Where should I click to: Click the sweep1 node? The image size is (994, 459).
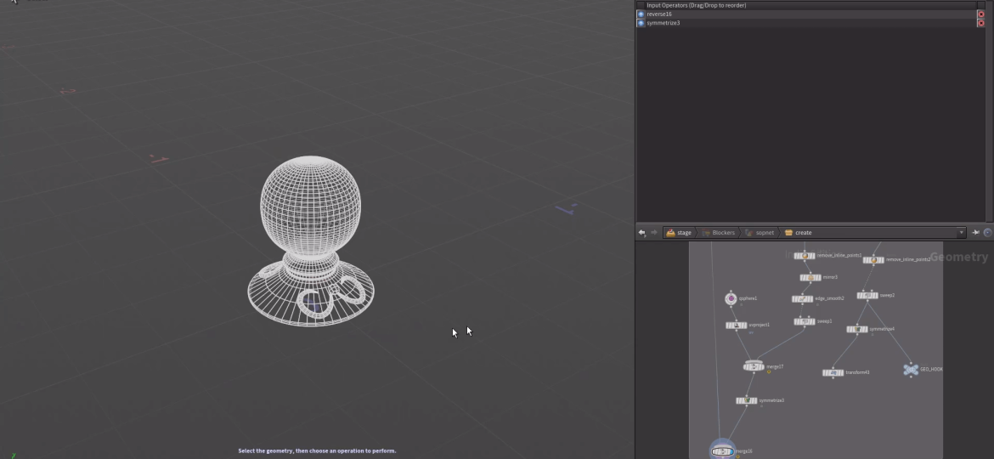pos(804,321)
